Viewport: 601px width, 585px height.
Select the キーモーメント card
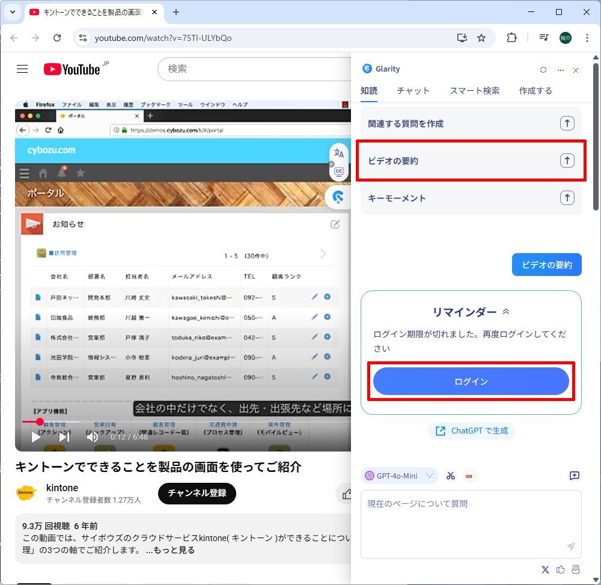pyautogui.click(x=471, y=198)
